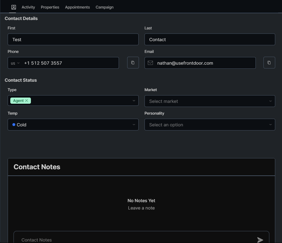Go to the Campaign tab
Image resolution: width=282 pixels, height=243 pixels.
pos(104,7)
